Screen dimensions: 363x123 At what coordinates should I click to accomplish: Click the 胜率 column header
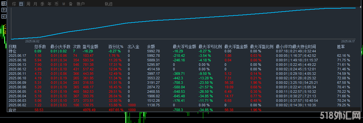coord(341,47)
